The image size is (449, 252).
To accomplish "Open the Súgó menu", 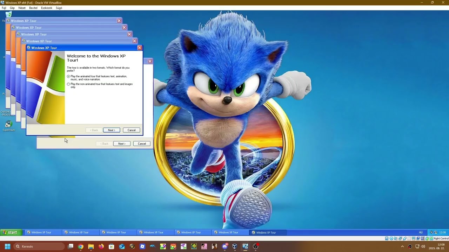I will click(59, 8).
